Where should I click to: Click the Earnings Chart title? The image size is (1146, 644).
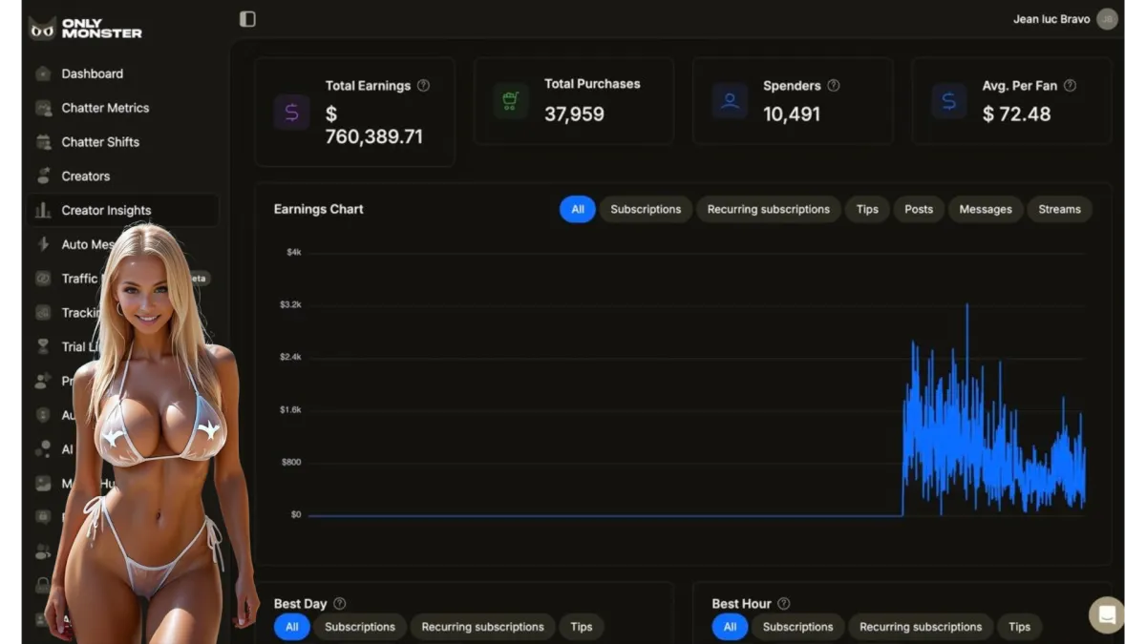[x=319, y=209]
